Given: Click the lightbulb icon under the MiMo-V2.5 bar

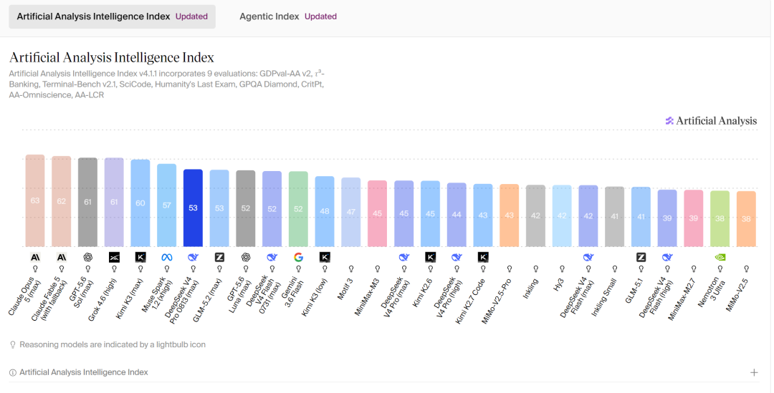Looking at the screenshot, I should (x=746, y=269).
